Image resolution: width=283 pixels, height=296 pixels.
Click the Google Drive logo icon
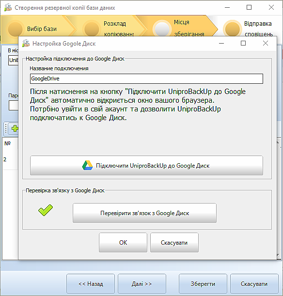click(87, 165)
